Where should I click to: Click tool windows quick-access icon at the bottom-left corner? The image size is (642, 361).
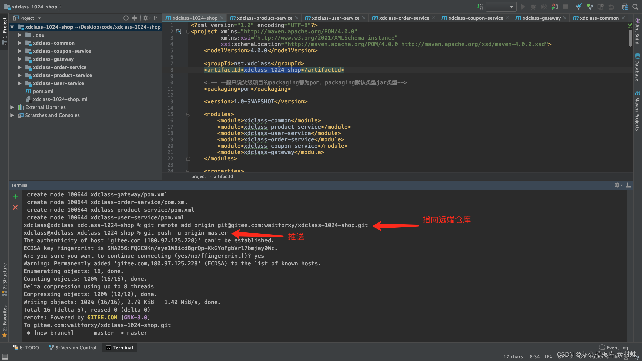5,356
